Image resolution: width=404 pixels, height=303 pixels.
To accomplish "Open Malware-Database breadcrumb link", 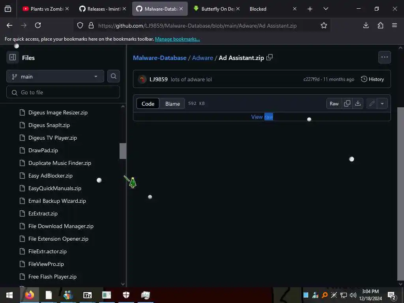I will (x=159, y=58).
